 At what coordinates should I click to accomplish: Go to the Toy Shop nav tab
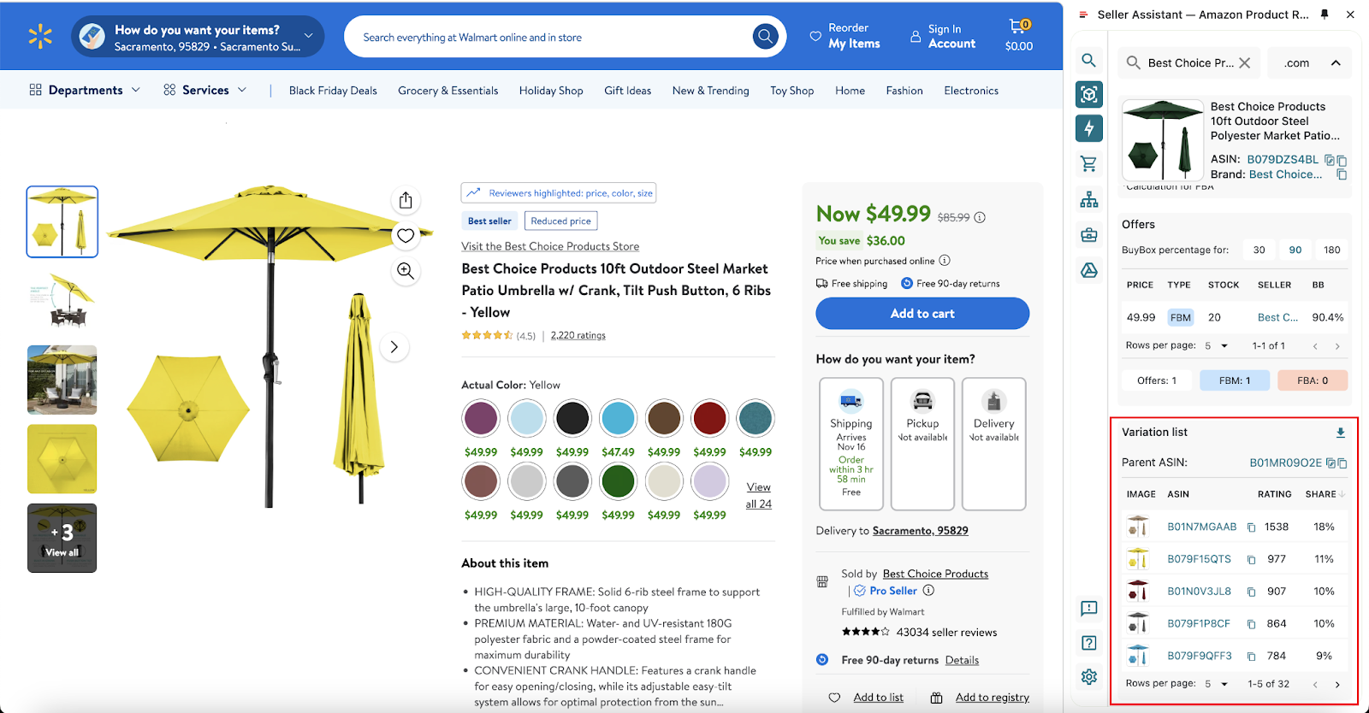[791, 90]
